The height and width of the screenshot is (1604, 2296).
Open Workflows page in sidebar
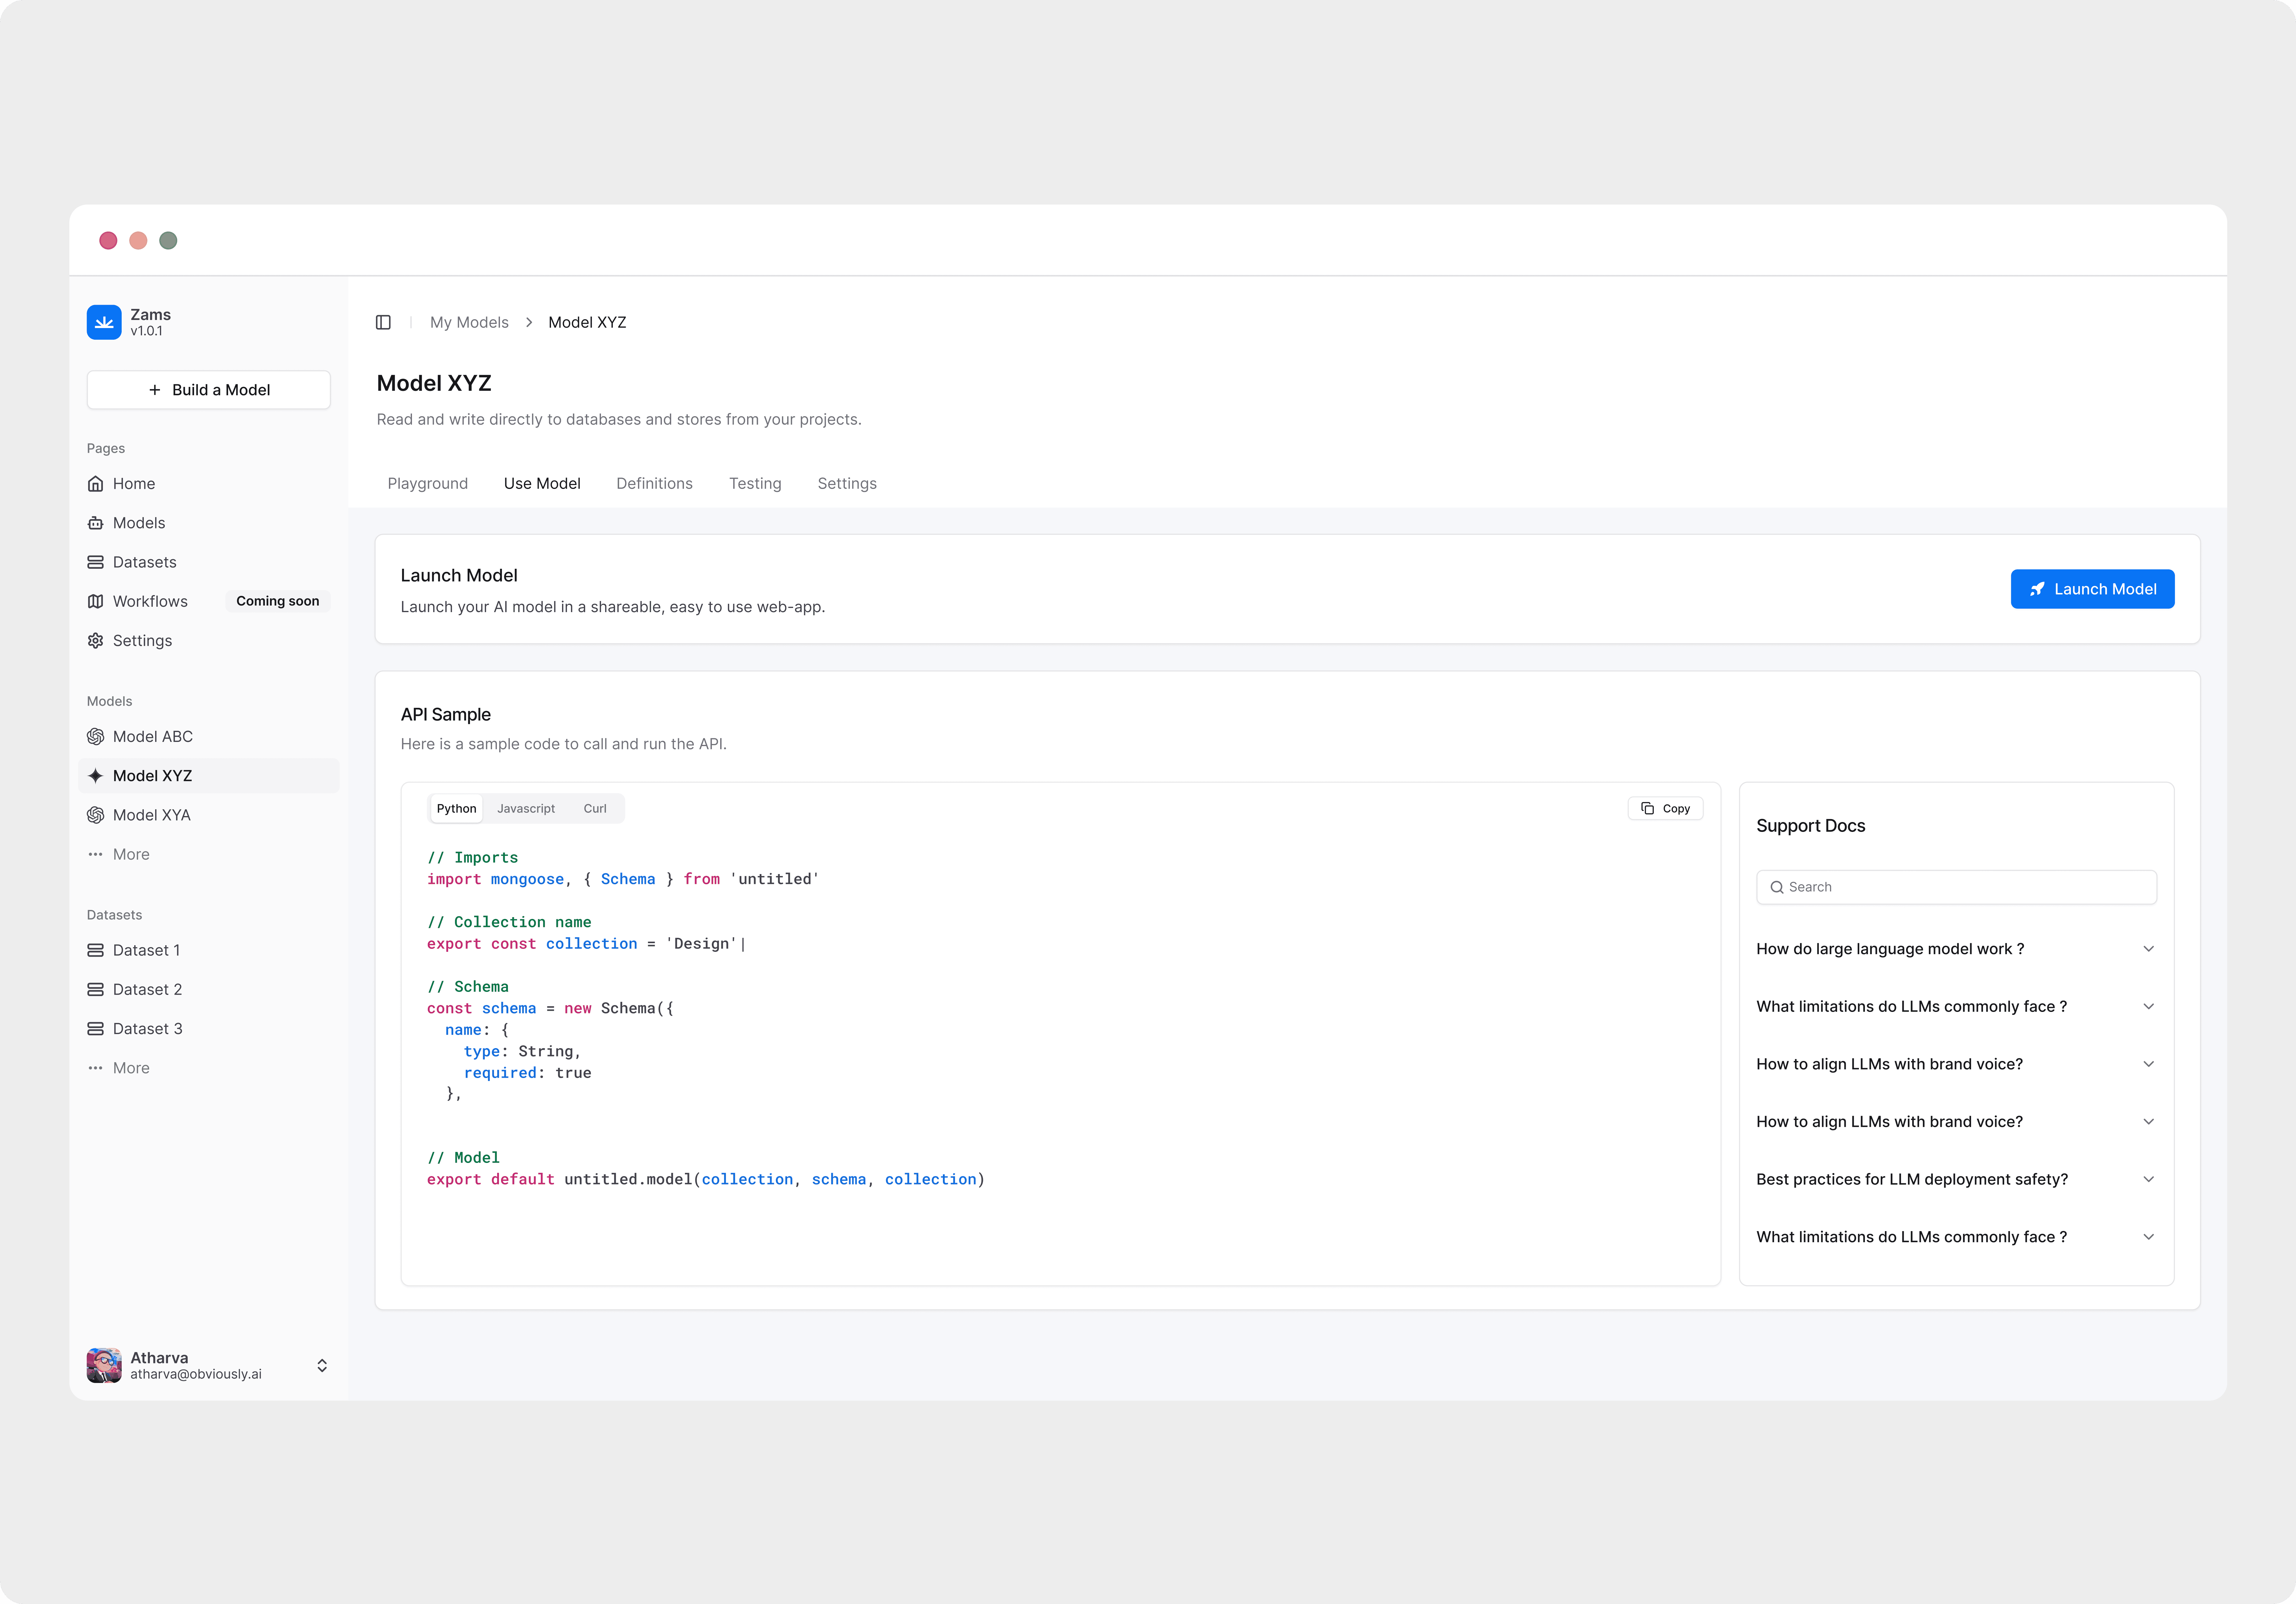tap(150, 601)
